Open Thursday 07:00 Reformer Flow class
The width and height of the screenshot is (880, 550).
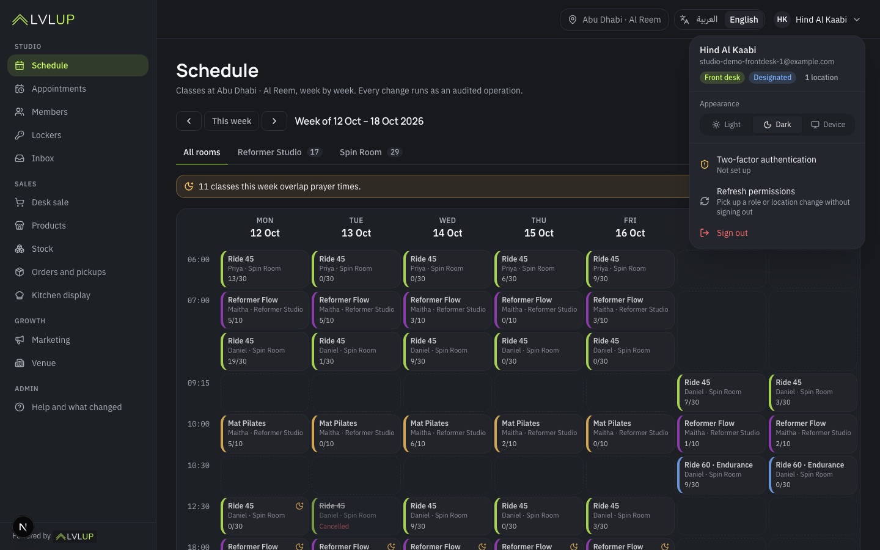click(x=538, y=310)
